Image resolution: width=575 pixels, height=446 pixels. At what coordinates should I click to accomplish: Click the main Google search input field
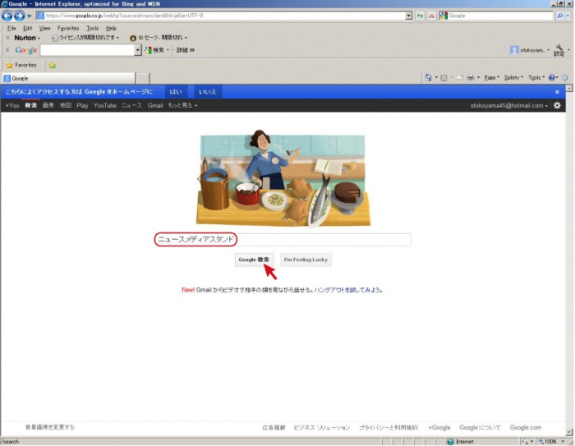[x=283, y=240]
